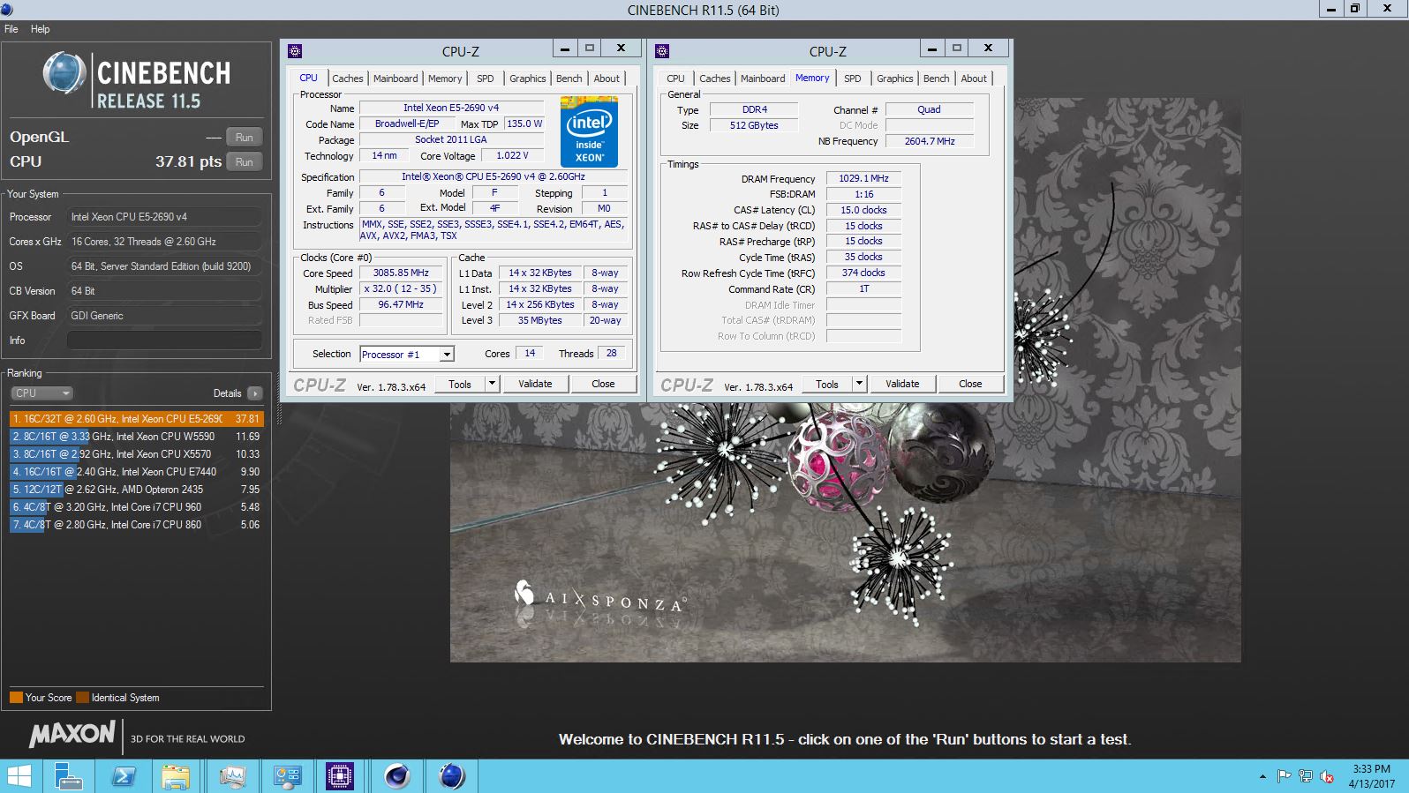This screenshot has height=793, width=1409.
Task: Open Bench tab in right CPU-Z window
Action: click(x=937, y=79)
